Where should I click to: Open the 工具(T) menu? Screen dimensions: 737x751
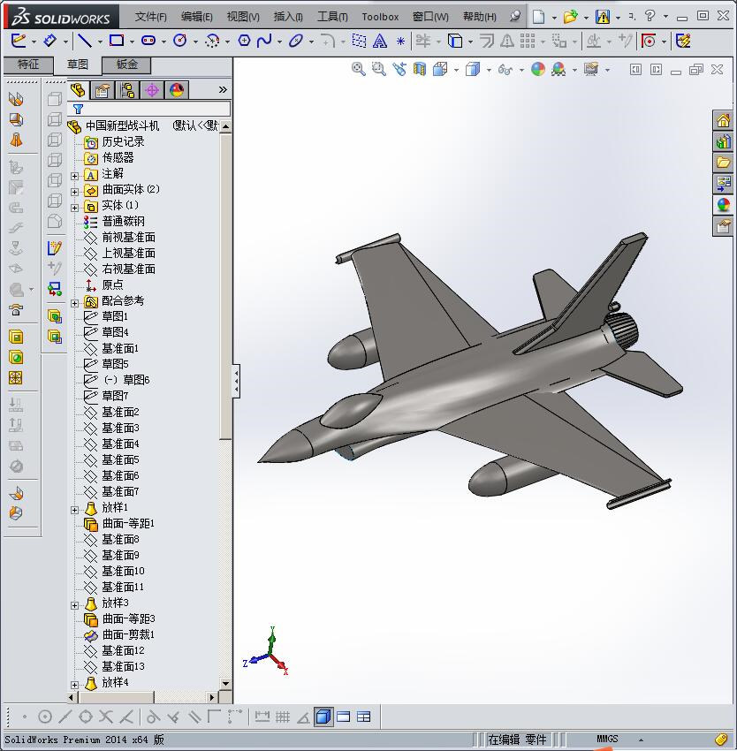[x=332, y=17]
